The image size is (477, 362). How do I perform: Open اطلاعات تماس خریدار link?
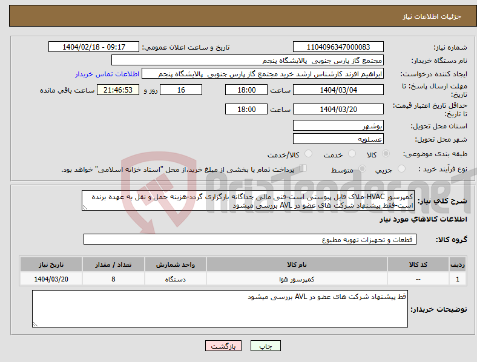pos(107,74)
